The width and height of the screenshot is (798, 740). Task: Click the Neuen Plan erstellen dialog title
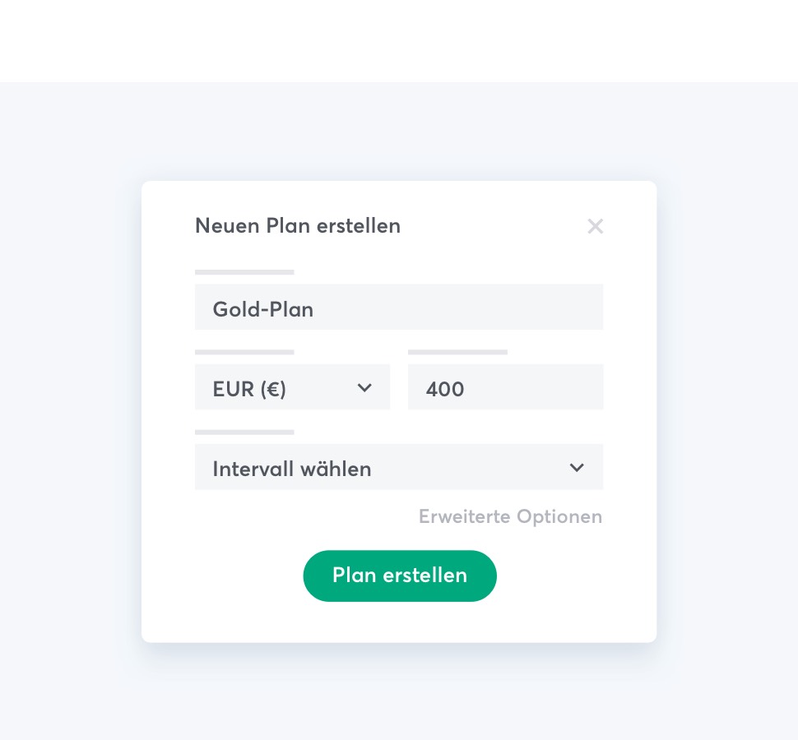pyautogui.click(x=298, y=225)
